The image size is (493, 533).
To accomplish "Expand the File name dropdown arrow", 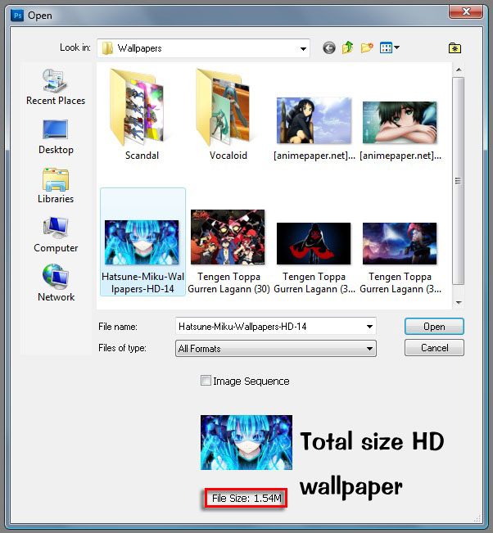I will pyautogui.click(x=369, y=327).
